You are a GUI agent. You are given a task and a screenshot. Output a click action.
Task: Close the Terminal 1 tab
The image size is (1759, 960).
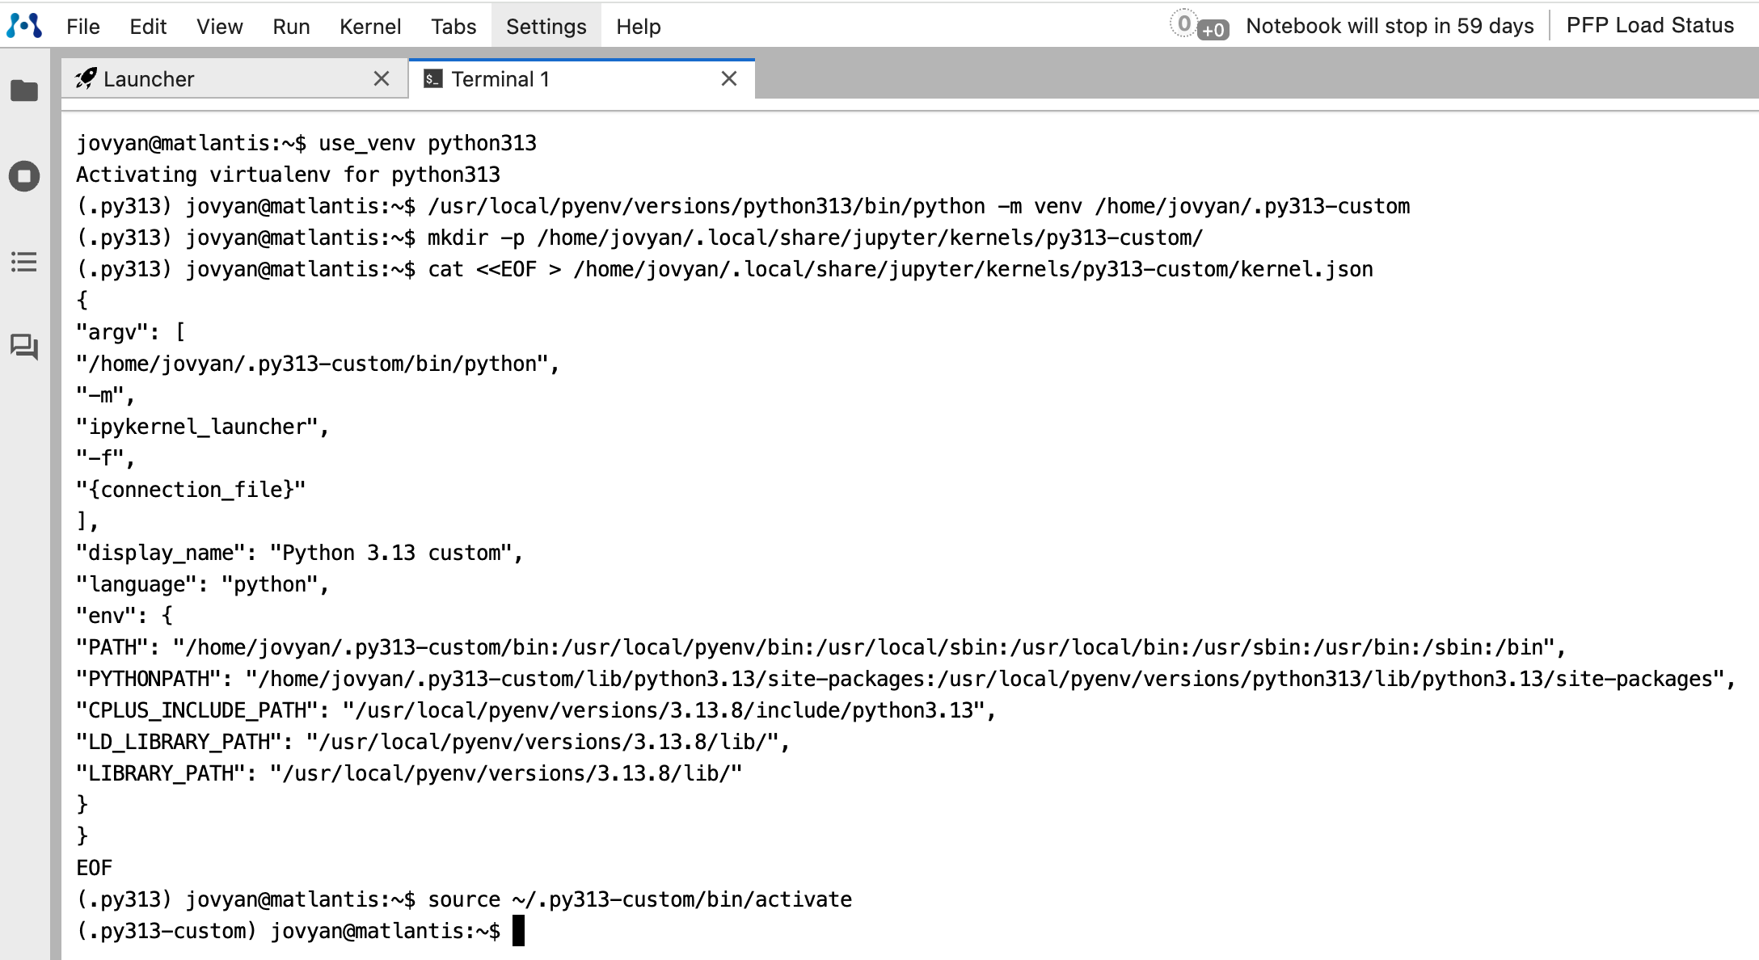[729, 78]
